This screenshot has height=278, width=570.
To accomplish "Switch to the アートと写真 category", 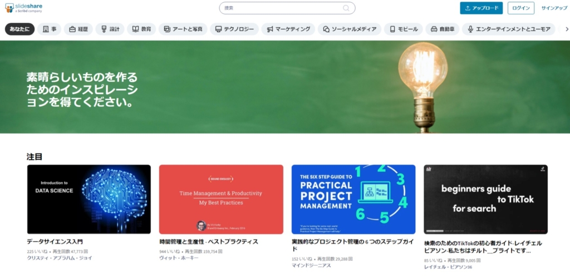I will [x=183, y=29].
